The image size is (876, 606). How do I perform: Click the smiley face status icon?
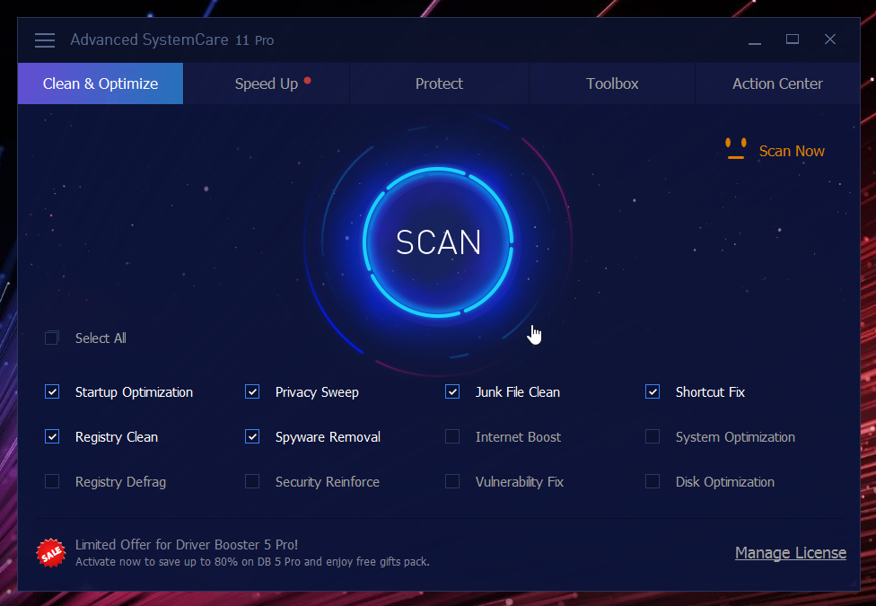pyautogui.click(x=736, y=148)
